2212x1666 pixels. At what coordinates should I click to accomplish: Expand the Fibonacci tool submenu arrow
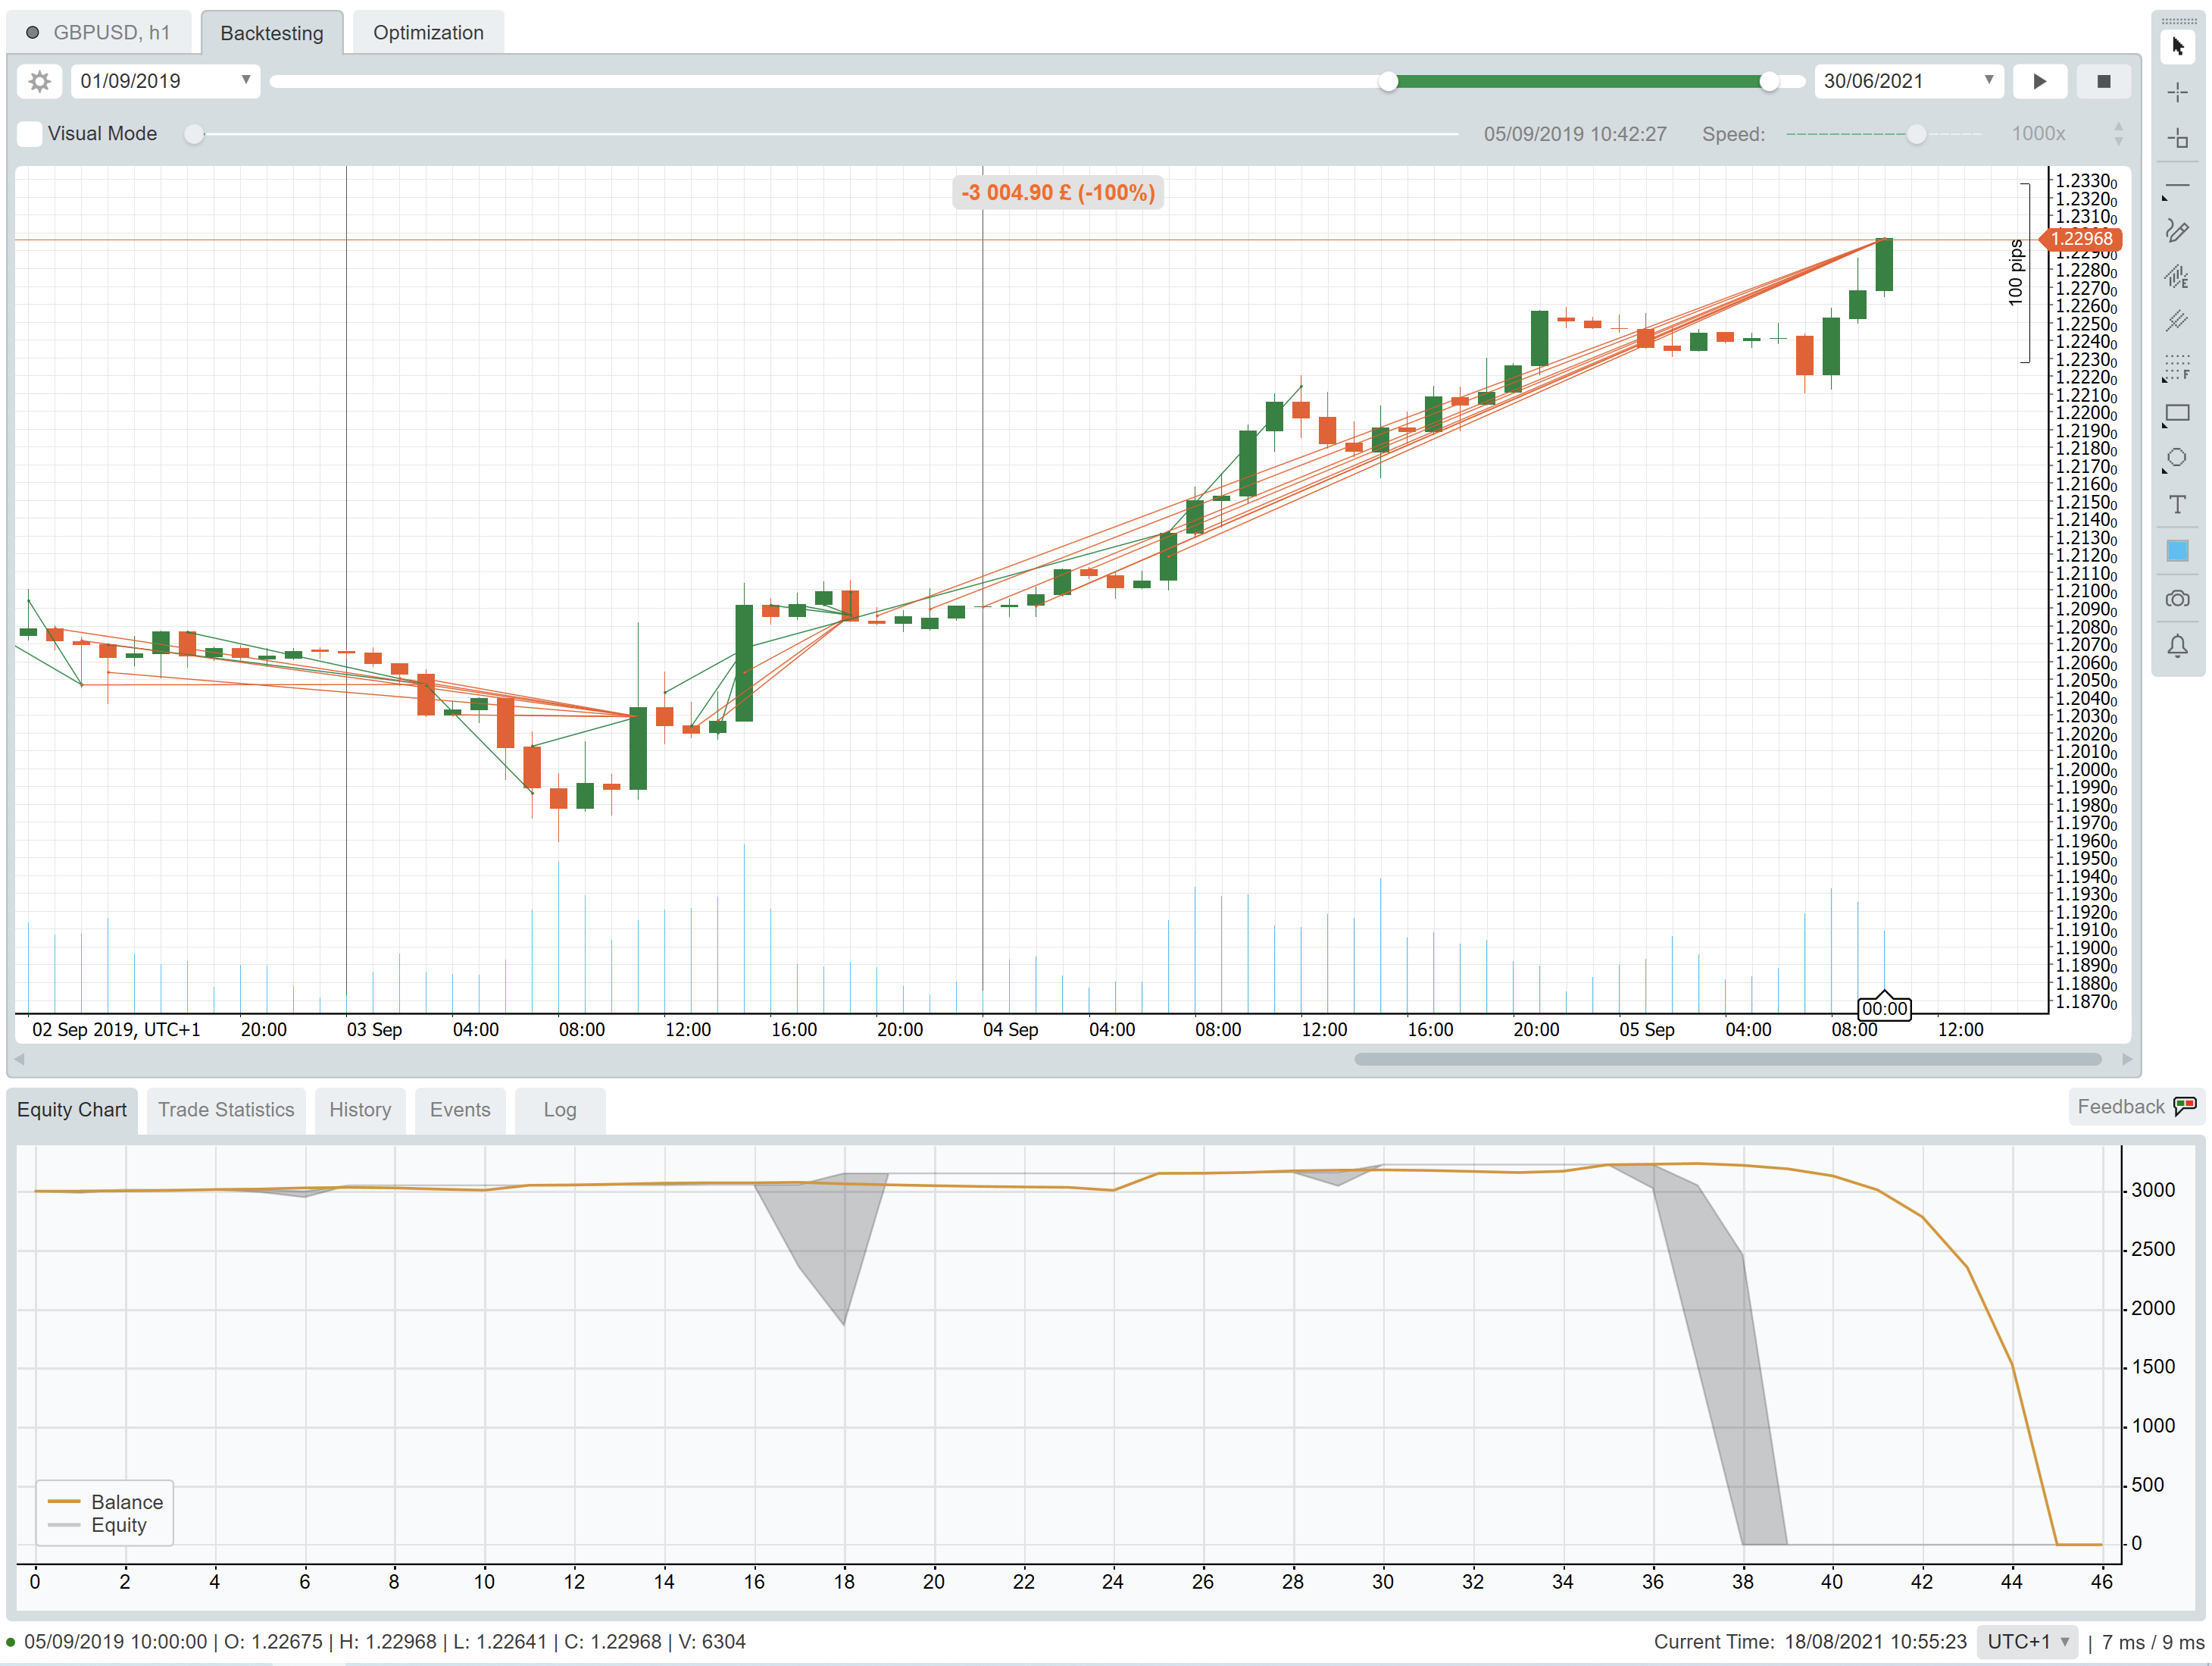tap(2164, 380)
